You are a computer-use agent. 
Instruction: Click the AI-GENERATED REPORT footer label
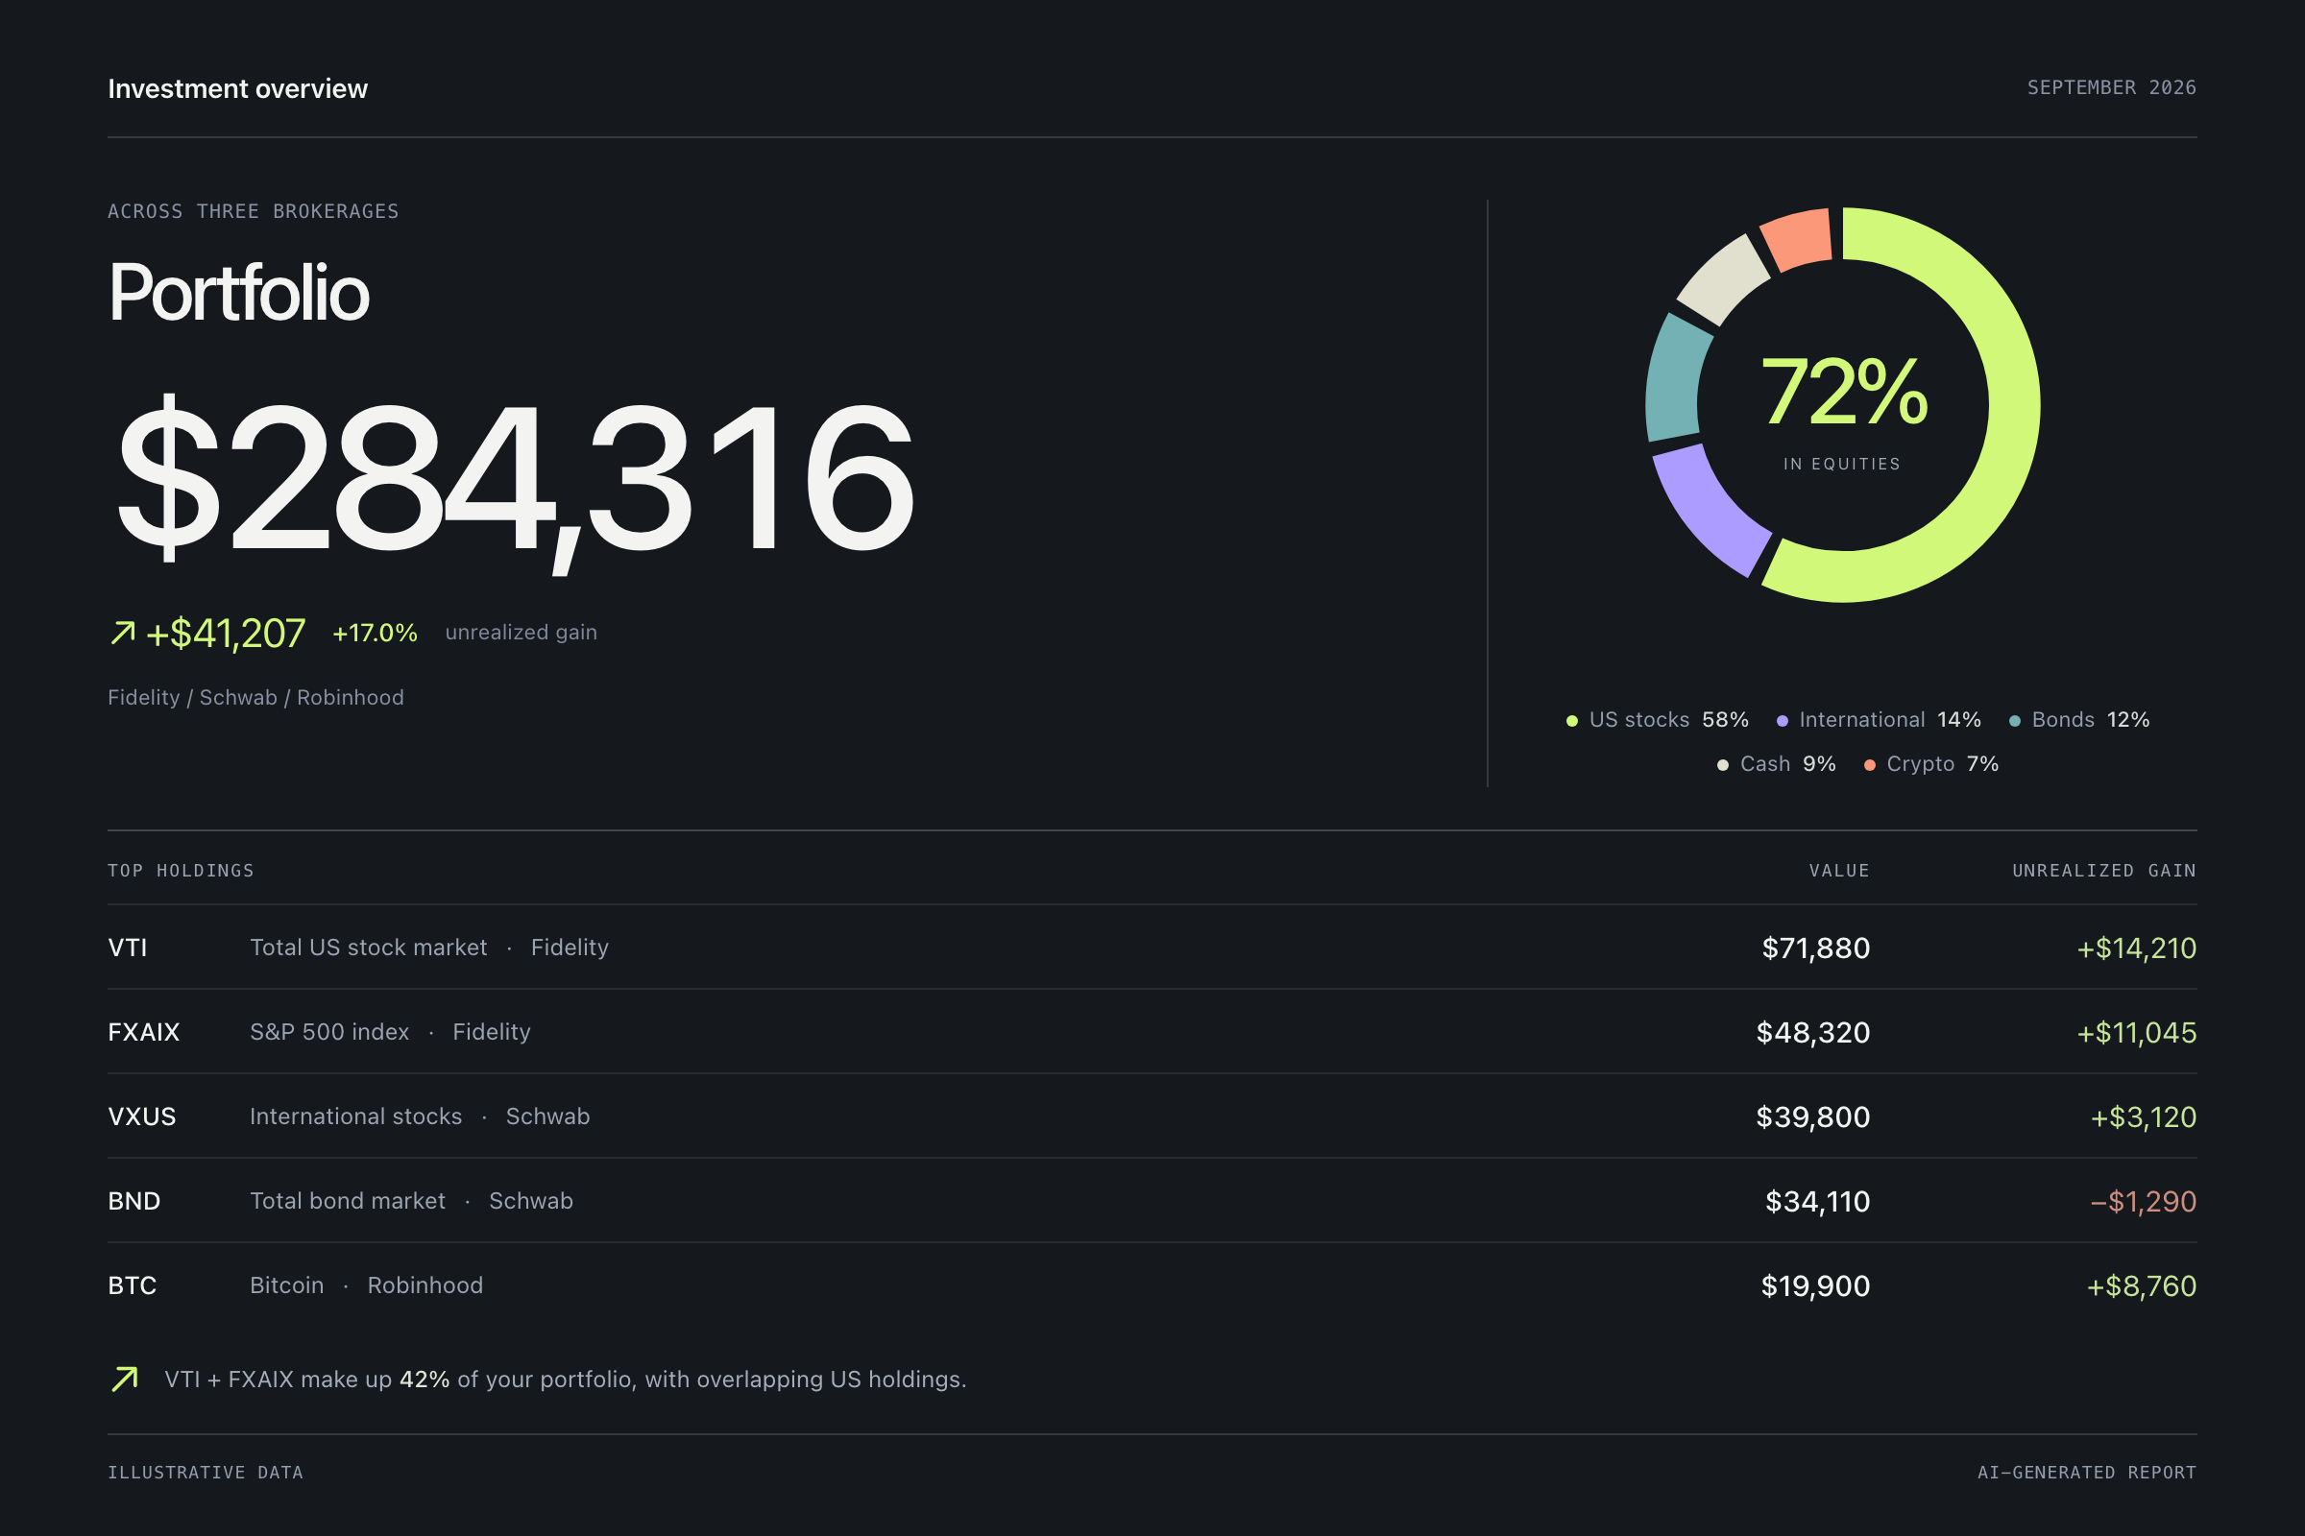click(2087, 1473)
